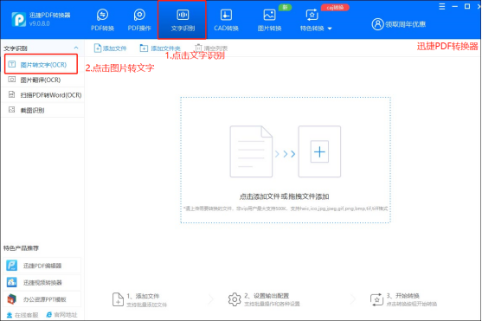Click the 特色产品推荐 heading
This screenshot has width=482, height=321.
(21, 248)
